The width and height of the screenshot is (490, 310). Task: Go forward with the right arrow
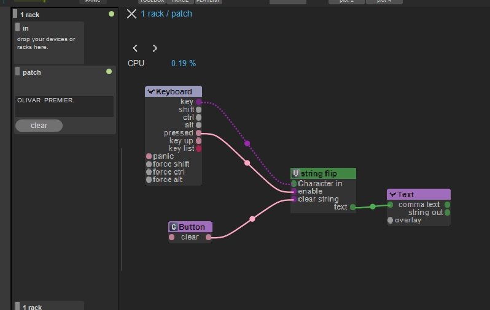coord(155,48)
